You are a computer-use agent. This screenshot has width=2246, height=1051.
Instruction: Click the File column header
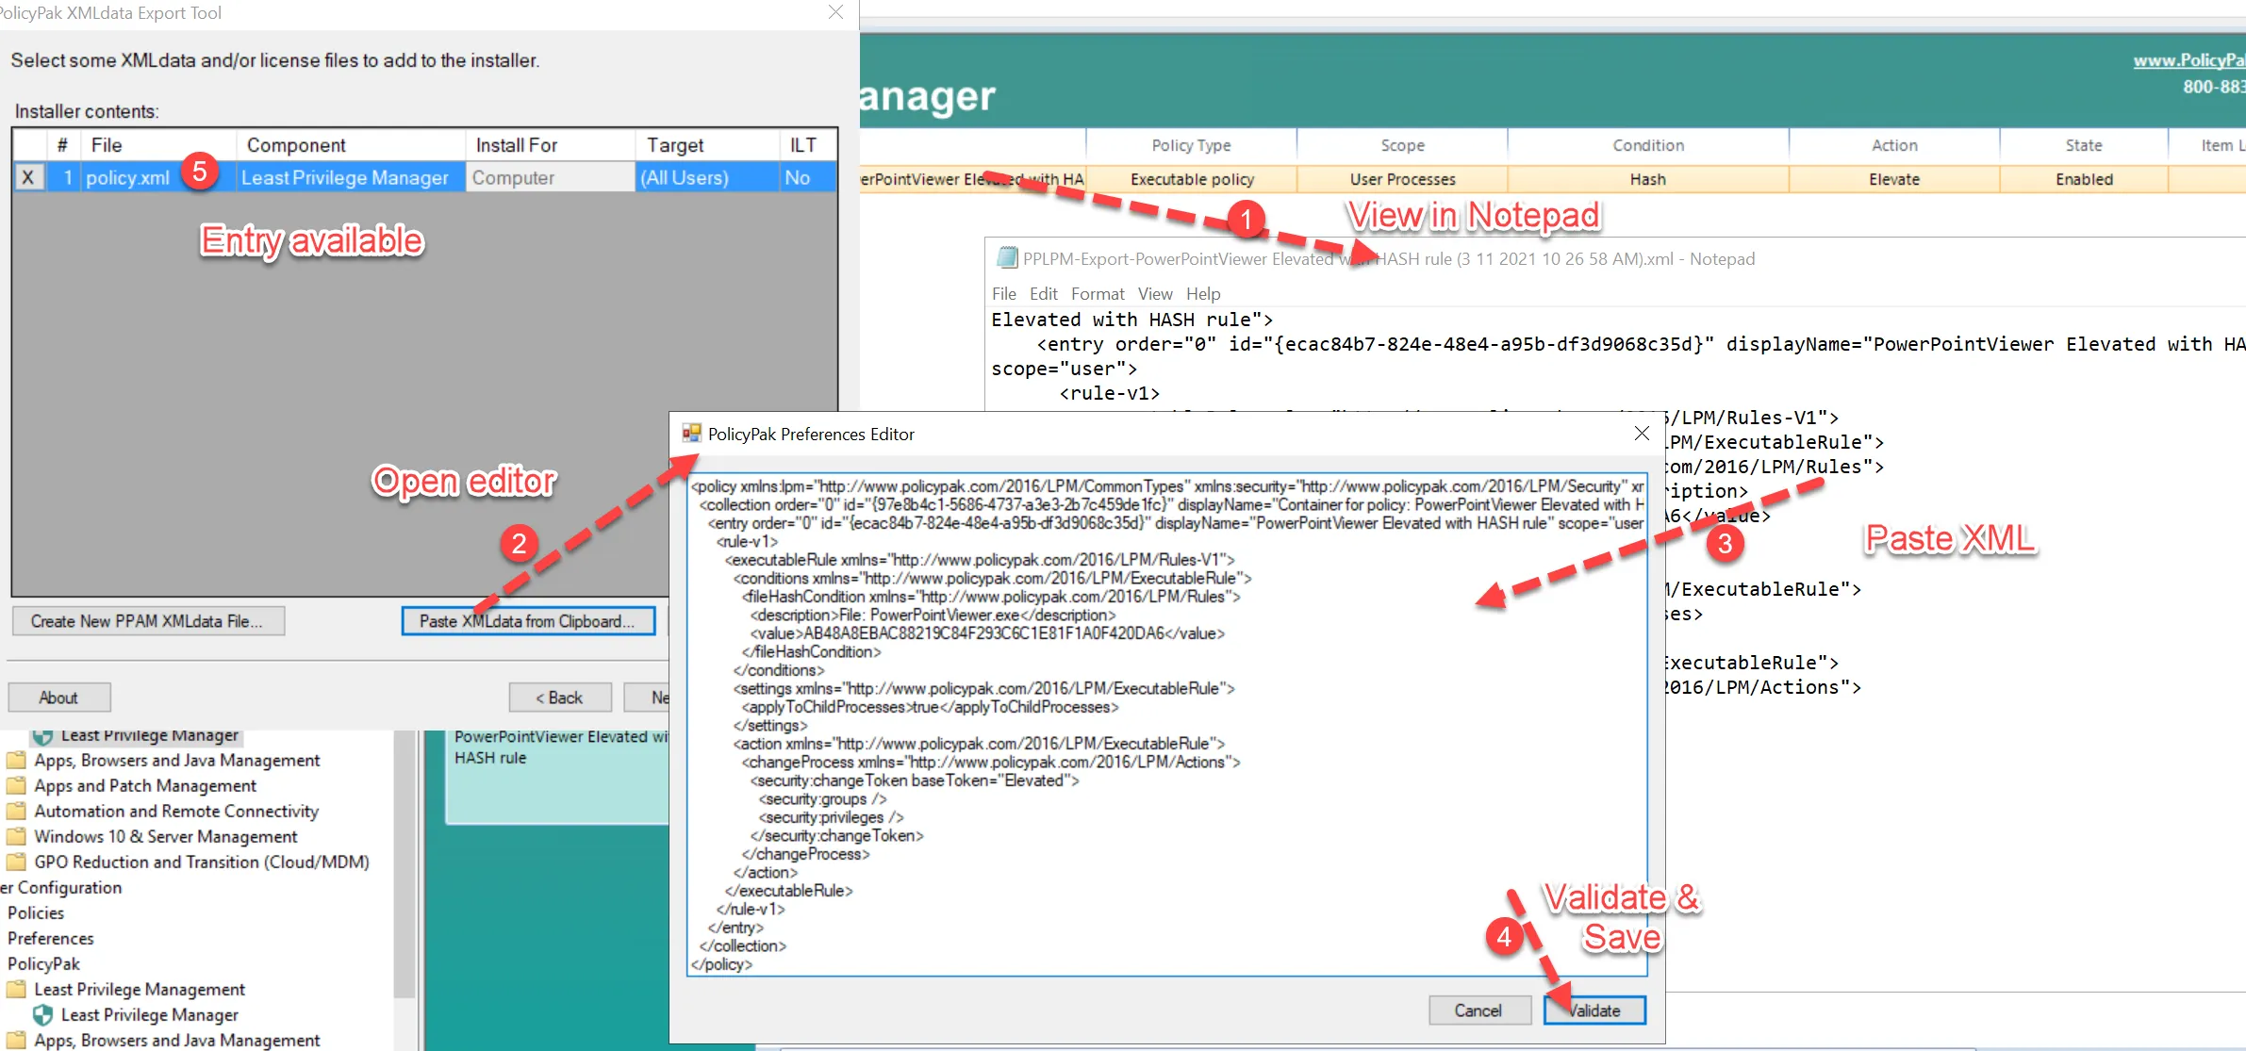[x=157, y=145]
